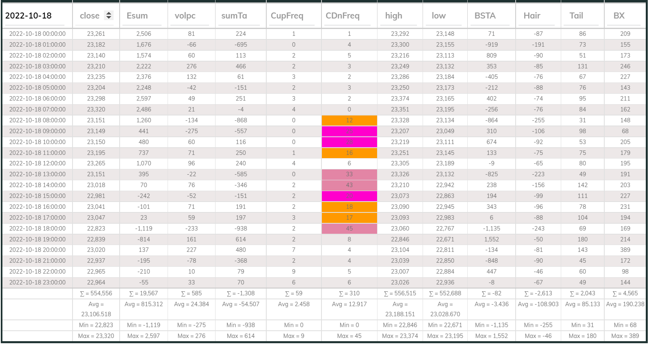Click the footer Max = 2,597
649x344 pixels.
coord(144,336)
